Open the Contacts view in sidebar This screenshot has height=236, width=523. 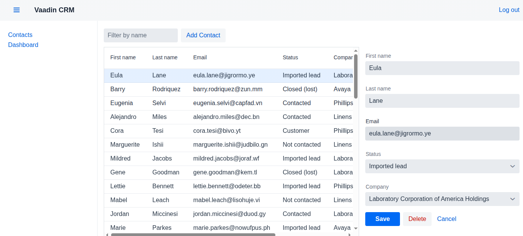[x=20, y=35]
